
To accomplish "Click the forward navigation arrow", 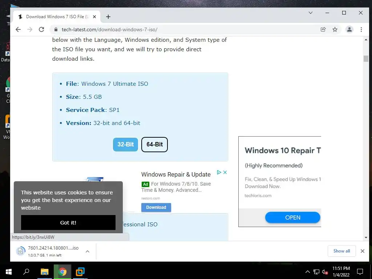I will coord(30,29).
